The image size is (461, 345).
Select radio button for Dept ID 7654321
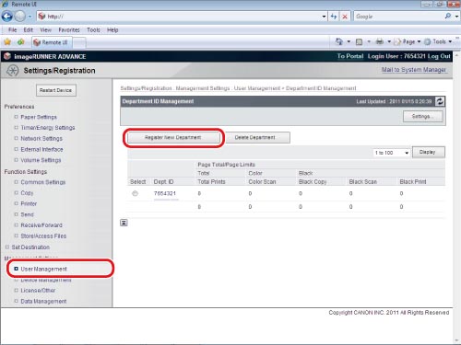(135, 193)
